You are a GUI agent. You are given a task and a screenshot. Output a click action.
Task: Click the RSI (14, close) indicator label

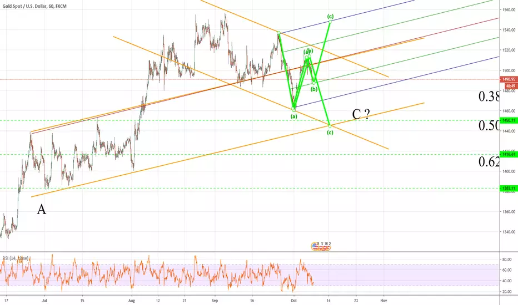(16, 258)
